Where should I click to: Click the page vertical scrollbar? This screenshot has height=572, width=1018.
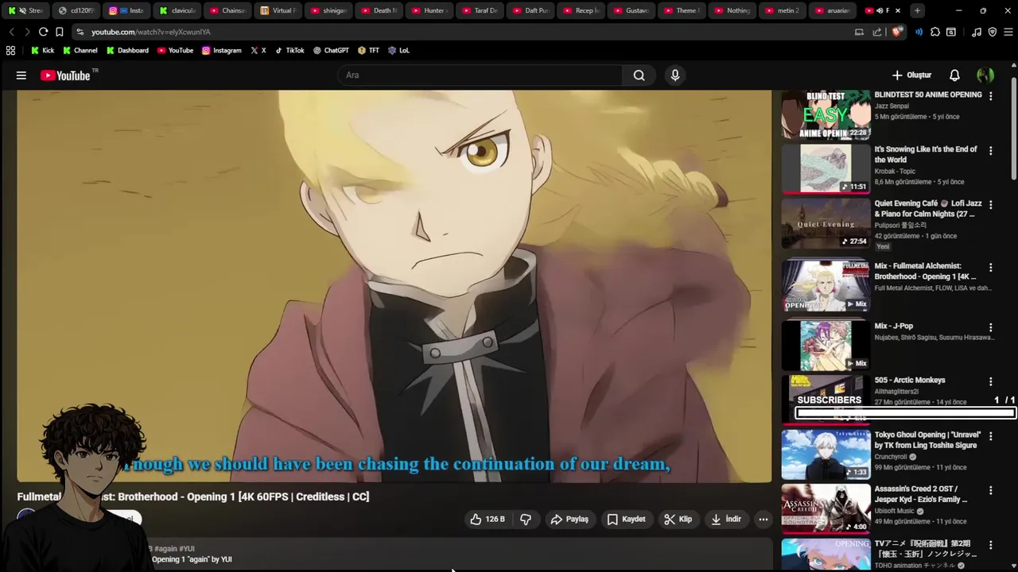(x=1013, y=129)
